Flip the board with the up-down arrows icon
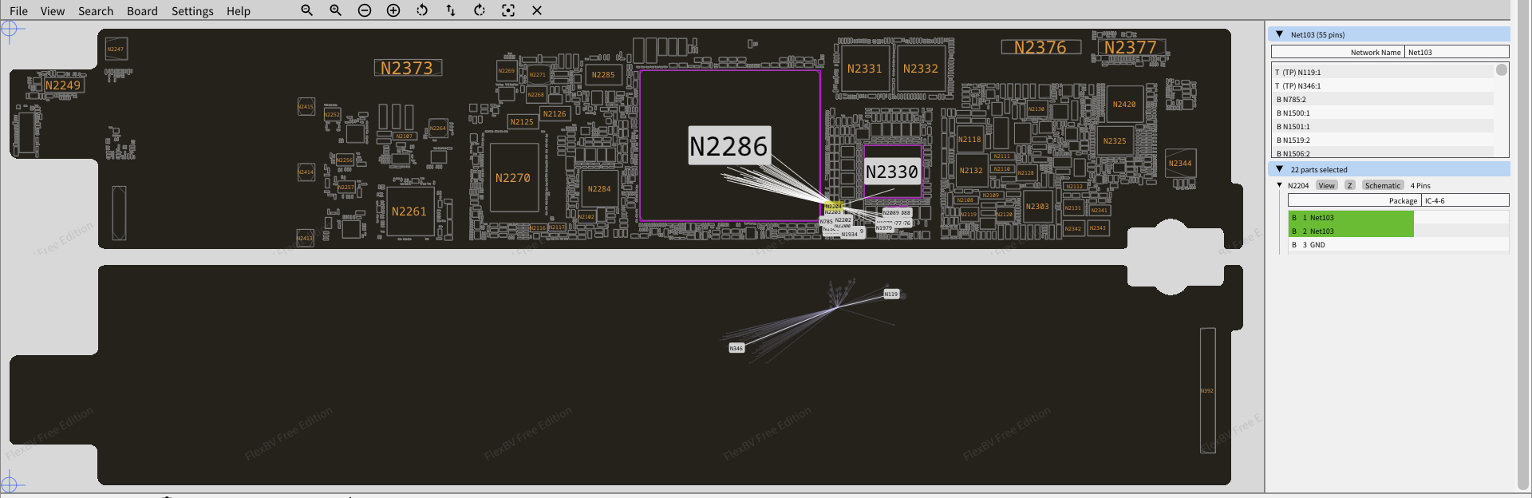Viewport: 1532px width, 498px height. (451, 10)
